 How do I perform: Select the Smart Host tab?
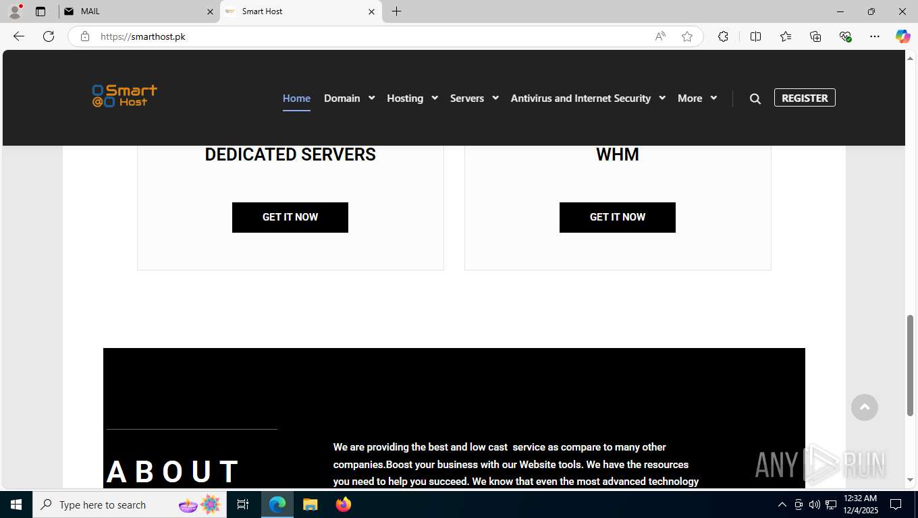point(300,11)
